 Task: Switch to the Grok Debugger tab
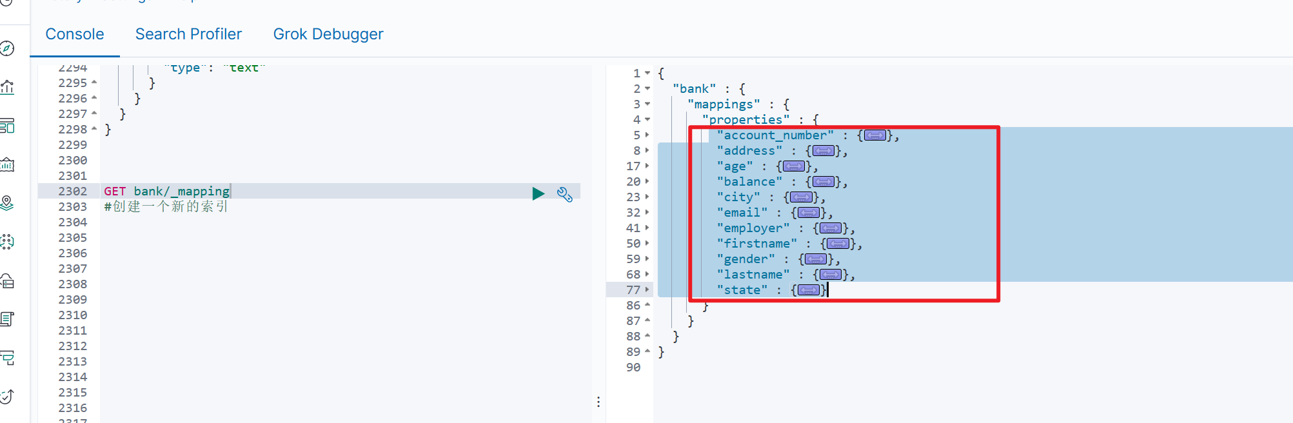click(328, 34)
